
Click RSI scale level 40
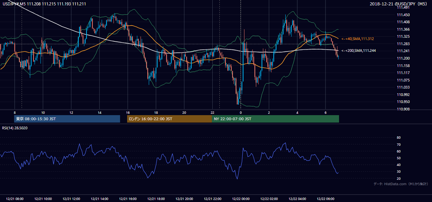pyautogui.click(x=399, y=165)
